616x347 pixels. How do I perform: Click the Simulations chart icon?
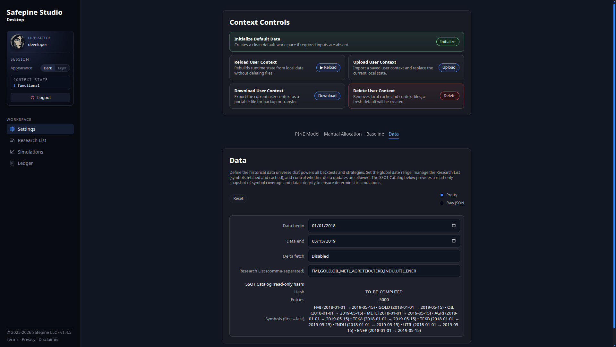pyautogui.click(x=12, y=152)
